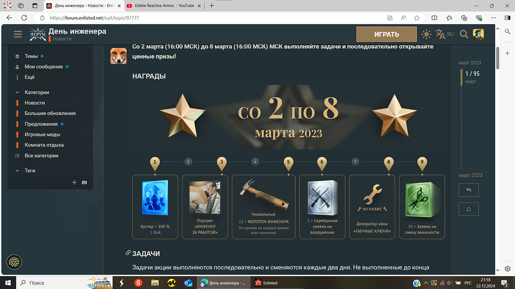515x289 pixels.
Task: Toggle the hamburger sidebar menu
Action: 18,34
